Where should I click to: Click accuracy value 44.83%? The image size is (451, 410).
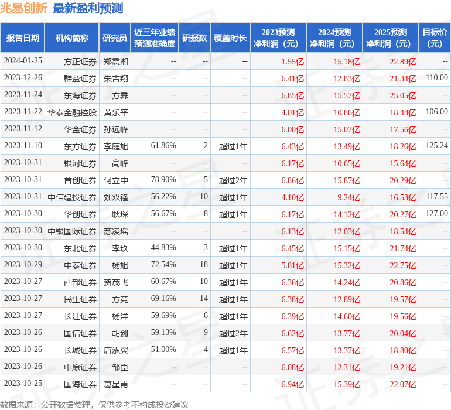pyautogui.click(x=163, y=247)
